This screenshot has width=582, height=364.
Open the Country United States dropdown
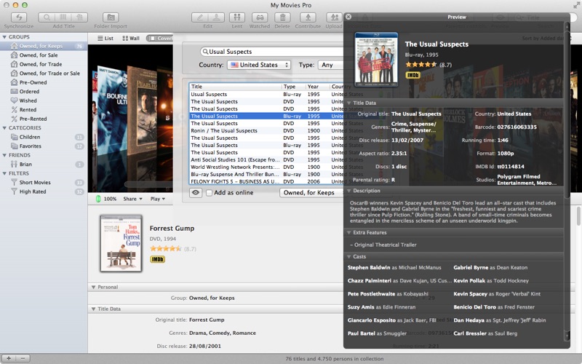(x=259, y=65)
